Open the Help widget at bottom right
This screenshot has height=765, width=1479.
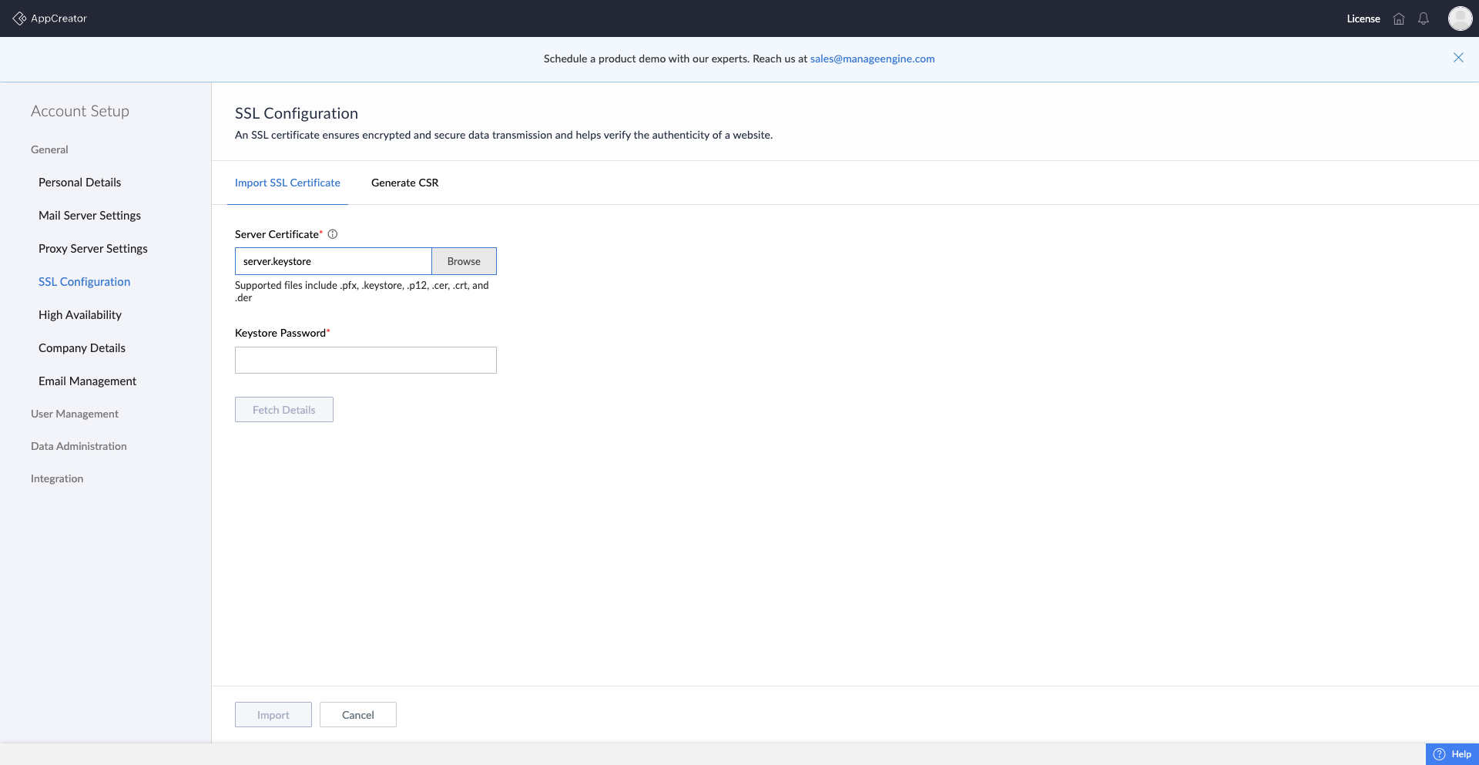[x=1451, y=754]
